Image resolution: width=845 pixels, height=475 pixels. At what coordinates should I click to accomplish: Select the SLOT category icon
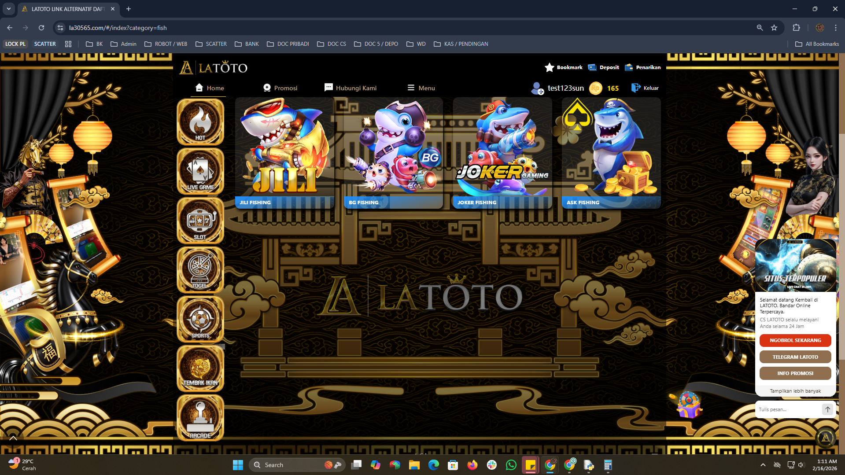(x=200, y=221)
